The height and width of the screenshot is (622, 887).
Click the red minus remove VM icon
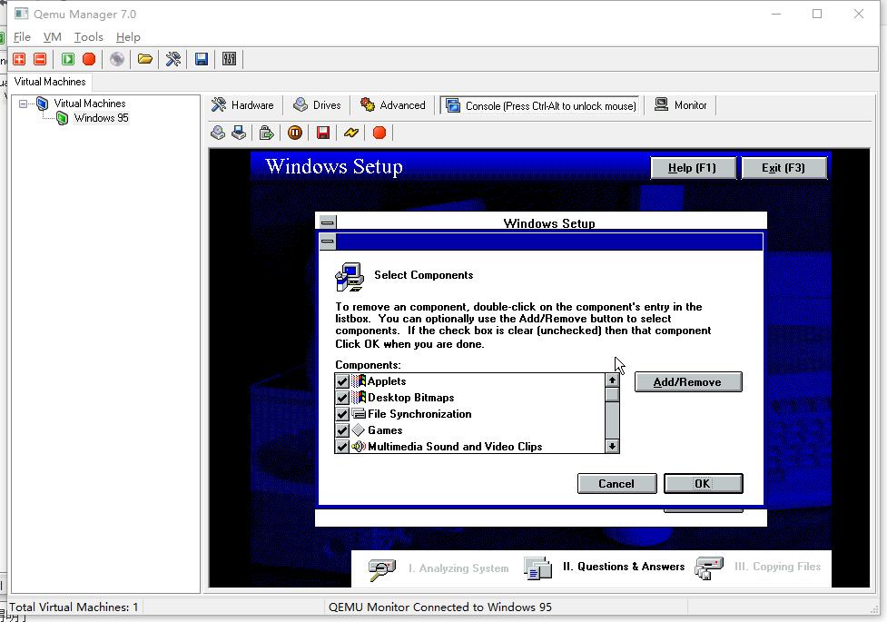pos(40,59)
